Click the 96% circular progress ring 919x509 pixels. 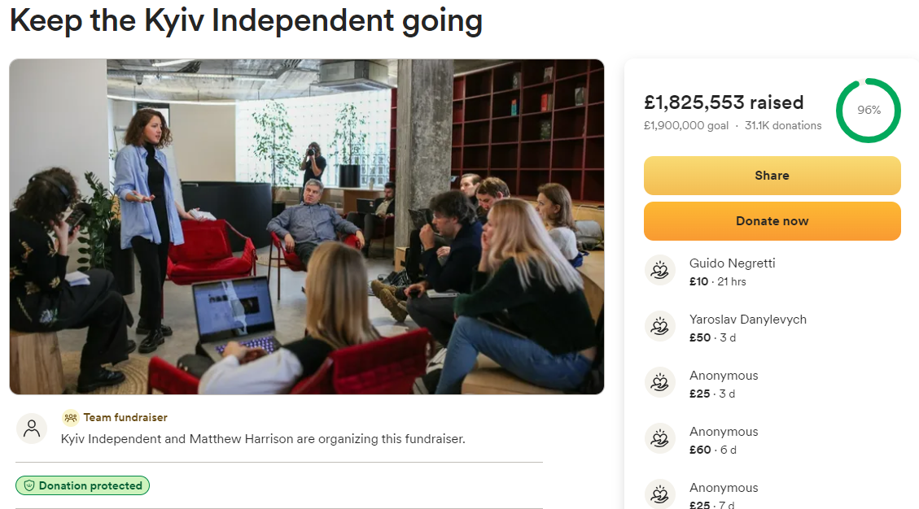869,111
